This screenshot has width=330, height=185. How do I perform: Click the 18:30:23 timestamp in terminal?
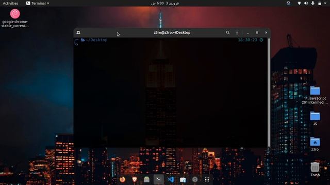(x=247, y=40)
